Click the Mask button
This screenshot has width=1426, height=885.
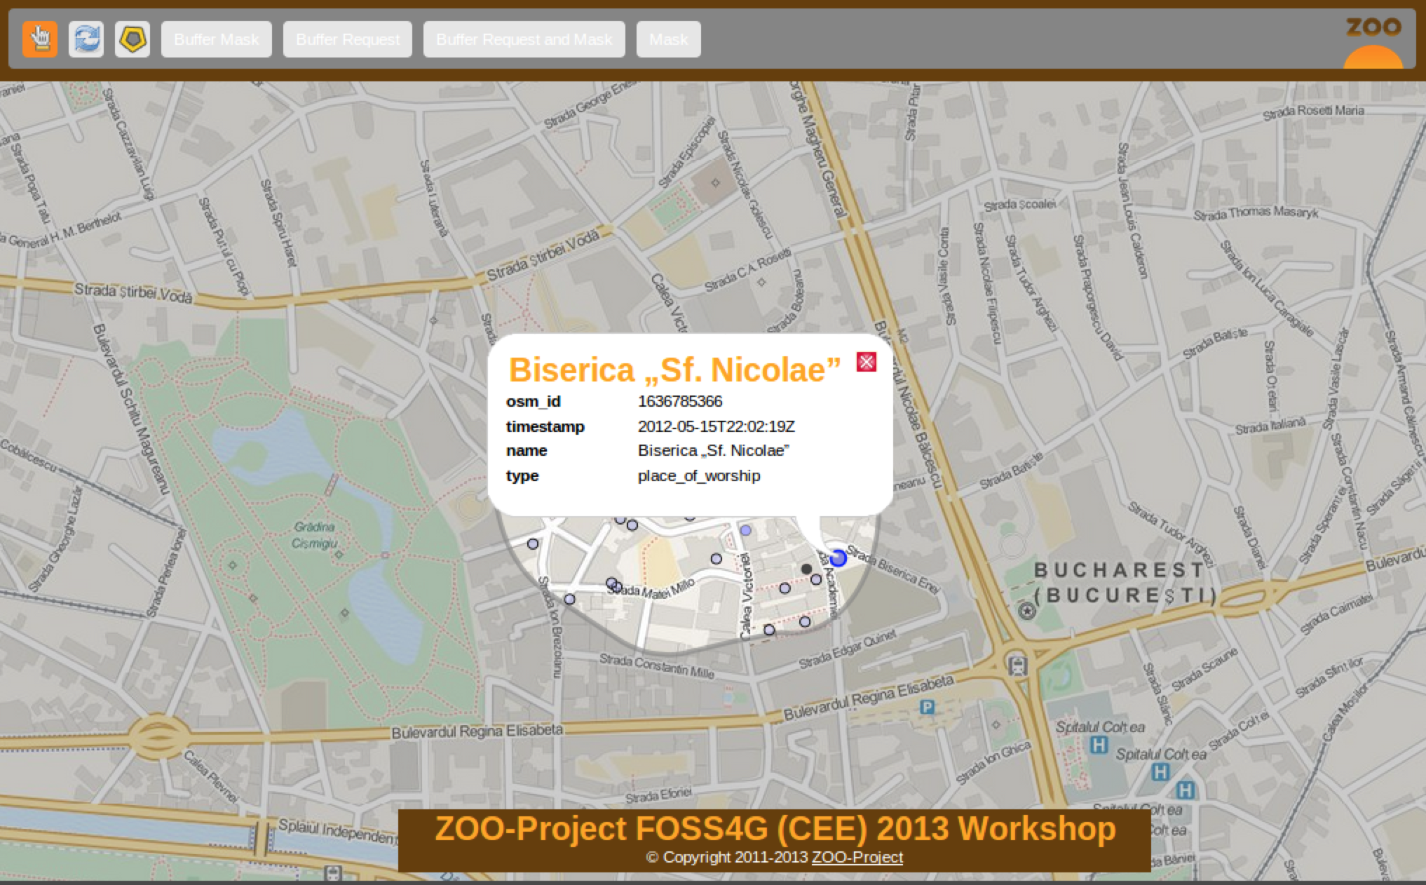[668, 39]
